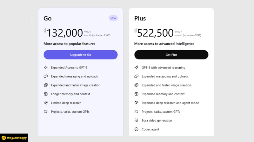Click the image creation icon in the Go plan

[45, 85]
